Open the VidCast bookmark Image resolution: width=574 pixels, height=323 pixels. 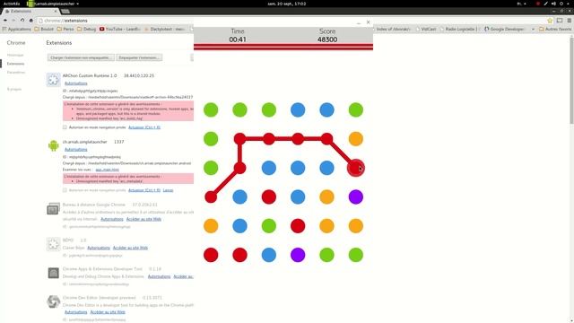coord(426,29)
